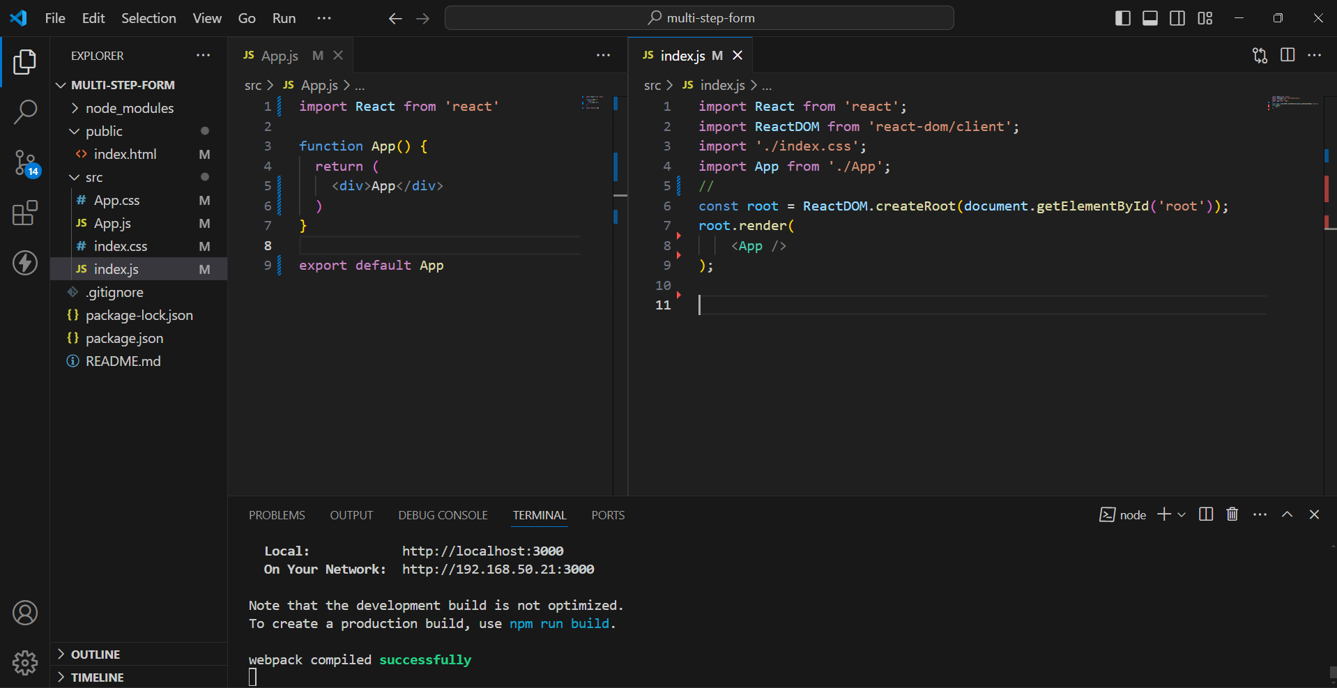Open the File menu
Viewport: 1337px width, 688px height.
[55, 18]
